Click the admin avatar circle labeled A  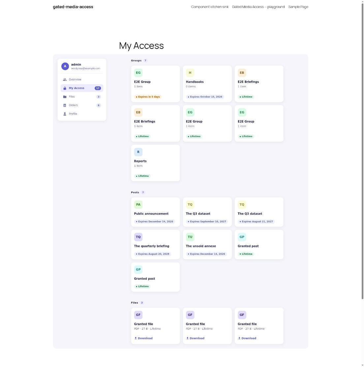click(65, 66)
